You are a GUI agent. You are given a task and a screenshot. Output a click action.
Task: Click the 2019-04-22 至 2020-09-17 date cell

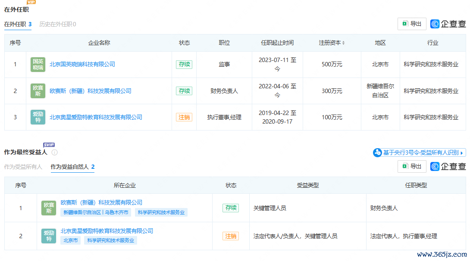pos(277,117)
